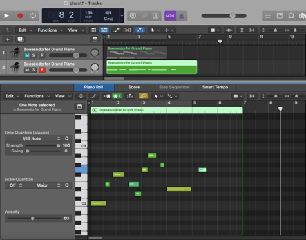Open the Scale Quantize Off dropdown
The width and height of the screenshot is (306, 240).
(14, 185)
